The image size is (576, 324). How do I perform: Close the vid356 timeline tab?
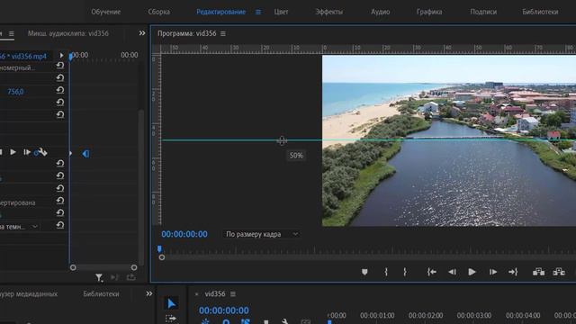[196, 294]
